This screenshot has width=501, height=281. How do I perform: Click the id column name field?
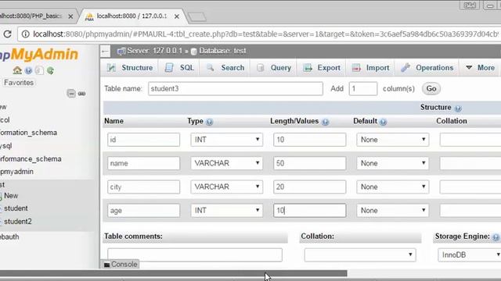[x=144, y=140]
